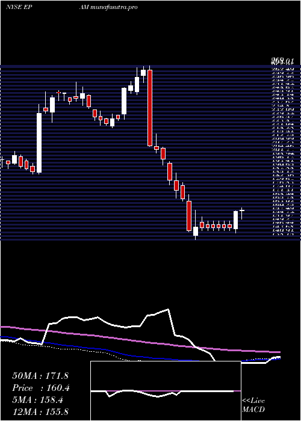
Task: Click the <<Live MACD label
Action: pos(253,405)
